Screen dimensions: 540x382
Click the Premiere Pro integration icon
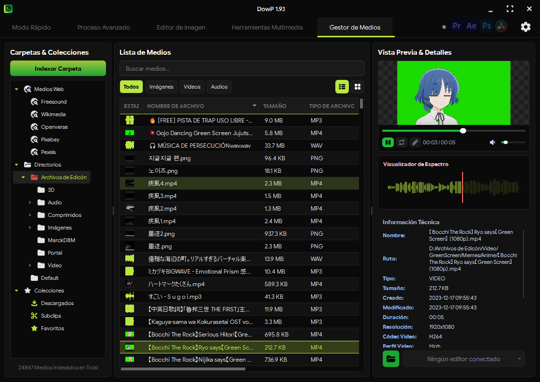click(x=457, y=26)
